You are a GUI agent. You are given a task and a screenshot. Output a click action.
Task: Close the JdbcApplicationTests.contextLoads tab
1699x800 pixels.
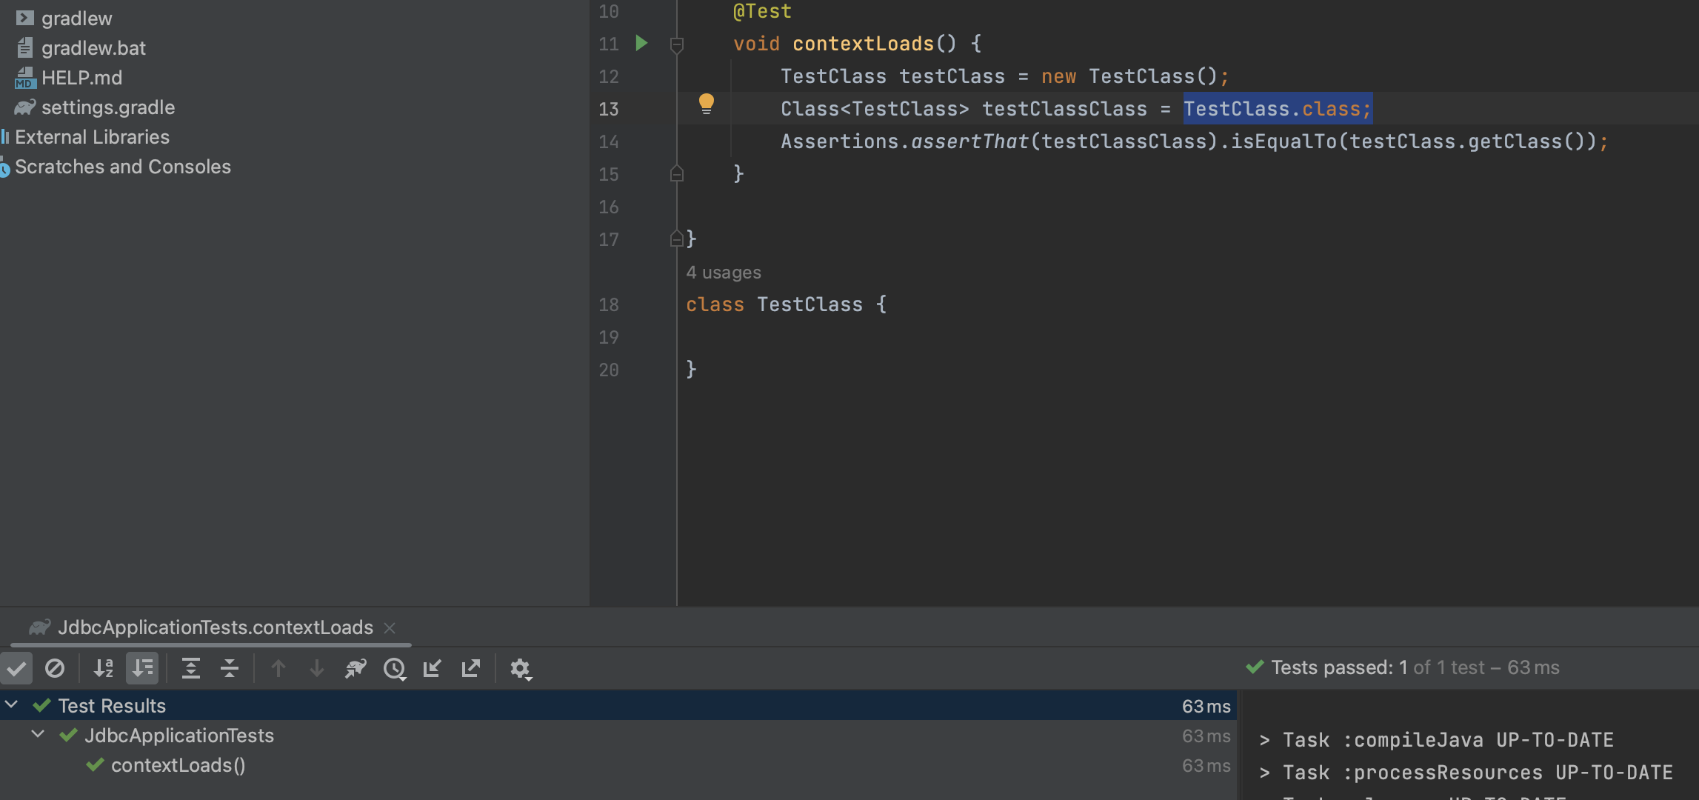(x=390, y=628)
